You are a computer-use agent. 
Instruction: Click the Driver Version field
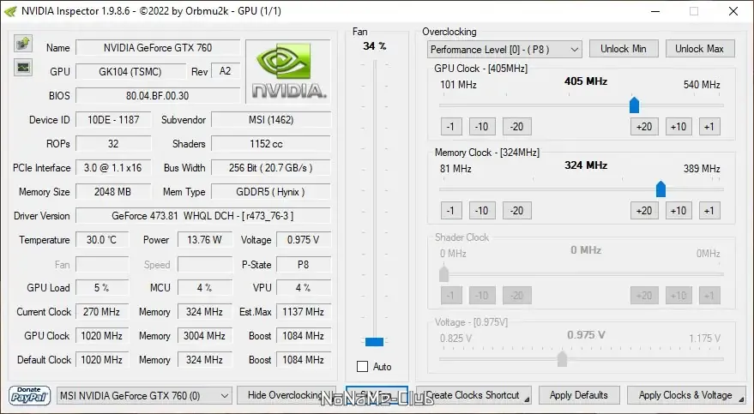pos(203,216)
